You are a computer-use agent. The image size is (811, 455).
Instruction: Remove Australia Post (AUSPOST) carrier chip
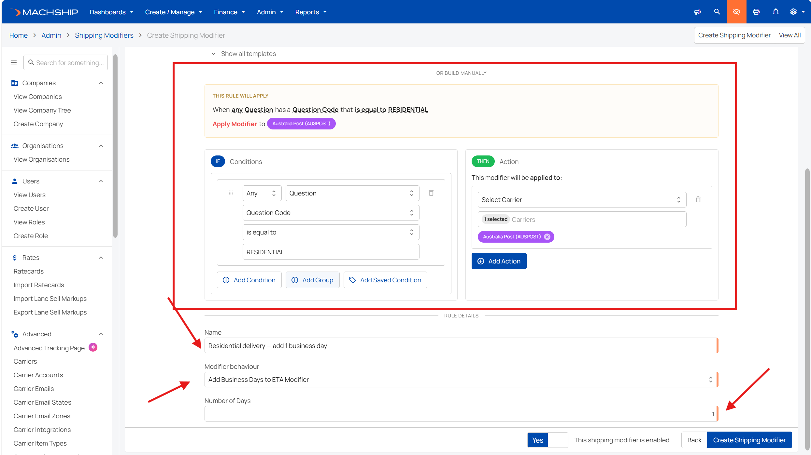point(547,237)
